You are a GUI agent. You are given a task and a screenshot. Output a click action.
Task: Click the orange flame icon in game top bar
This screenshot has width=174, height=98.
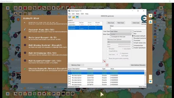click(x=30, y=8)
